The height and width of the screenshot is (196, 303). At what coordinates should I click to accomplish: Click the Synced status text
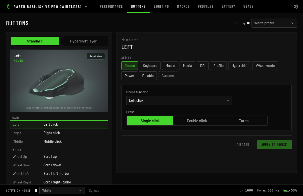point(94,190)
